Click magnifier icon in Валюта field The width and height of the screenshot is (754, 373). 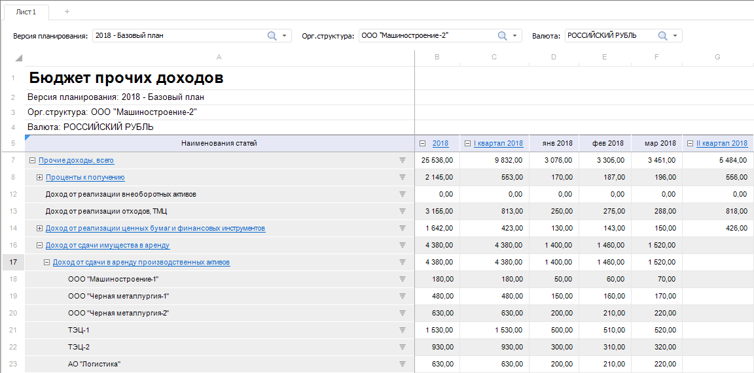[x=662, y=36]
